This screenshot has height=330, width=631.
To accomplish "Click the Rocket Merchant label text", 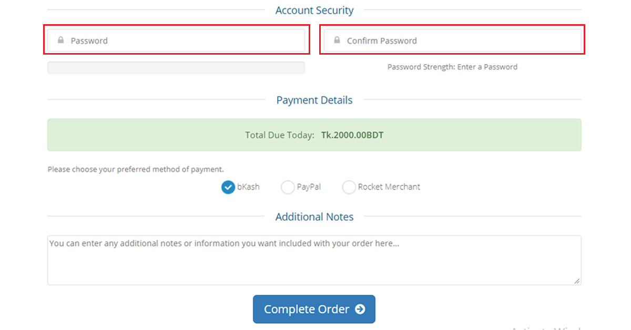I will pyautogui.click(x=389, y=187).
